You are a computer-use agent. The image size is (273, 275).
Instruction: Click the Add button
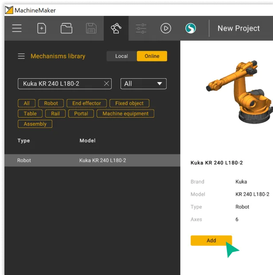[211, 241]
